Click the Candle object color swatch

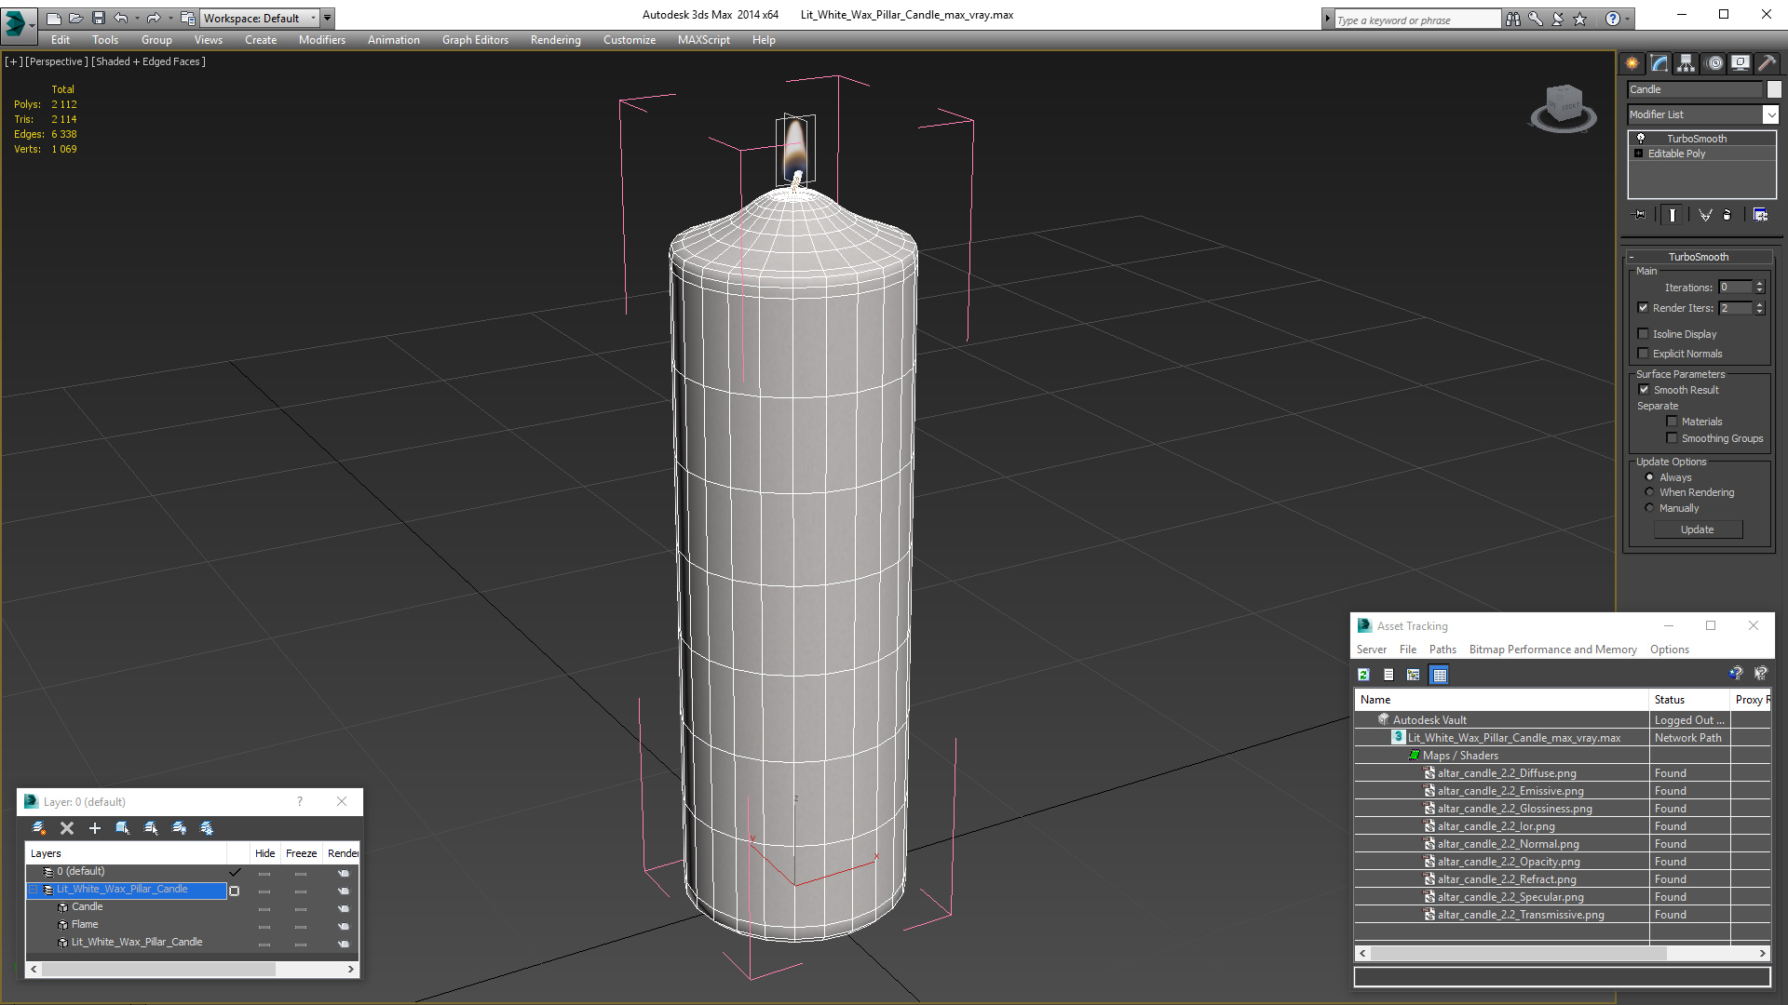tap(1774, 89)
